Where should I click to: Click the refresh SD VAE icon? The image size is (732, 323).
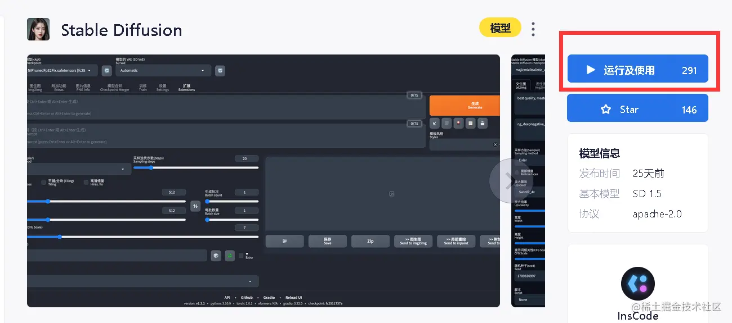click(220, 70)
